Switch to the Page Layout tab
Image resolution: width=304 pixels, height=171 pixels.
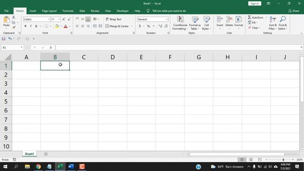[49, 11]
